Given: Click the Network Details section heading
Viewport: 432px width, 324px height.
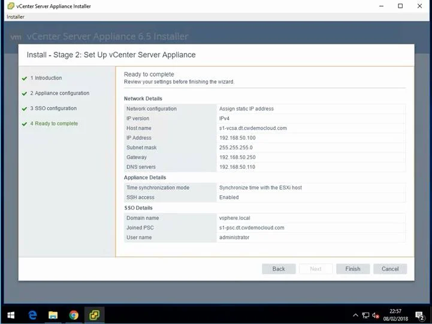Looking at the screenshot, I should (143, 99).
